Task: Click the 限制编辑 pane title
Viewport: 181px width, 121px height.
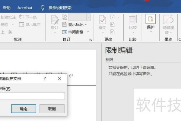Action: point(119,50)
